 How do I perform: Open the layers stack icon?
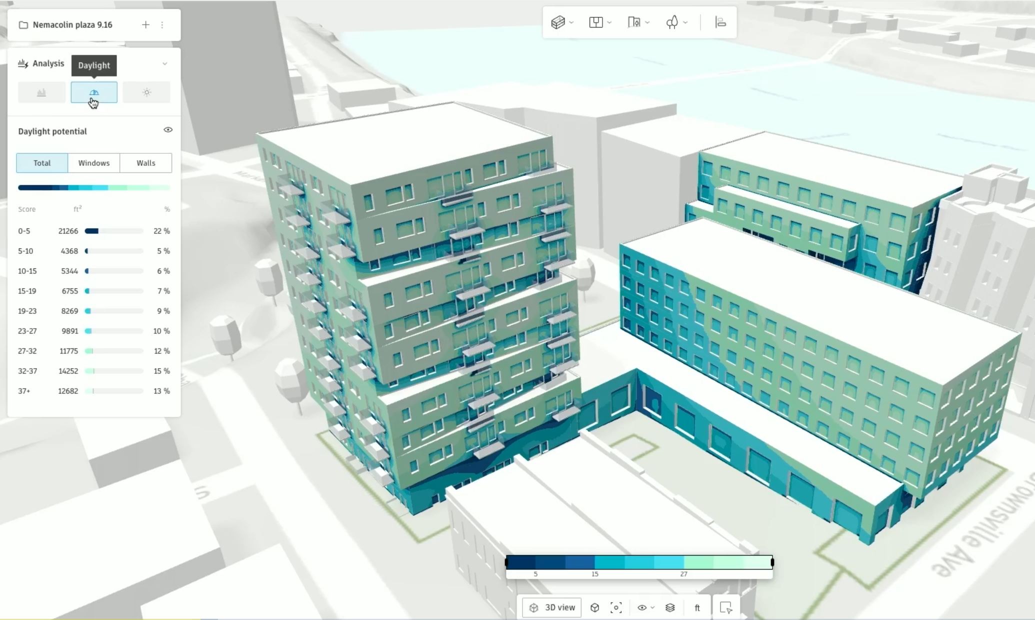click(x=670, y=607)
